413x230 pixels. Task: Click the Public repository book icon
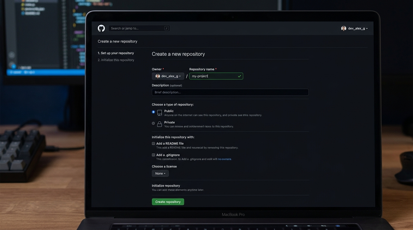159,113
